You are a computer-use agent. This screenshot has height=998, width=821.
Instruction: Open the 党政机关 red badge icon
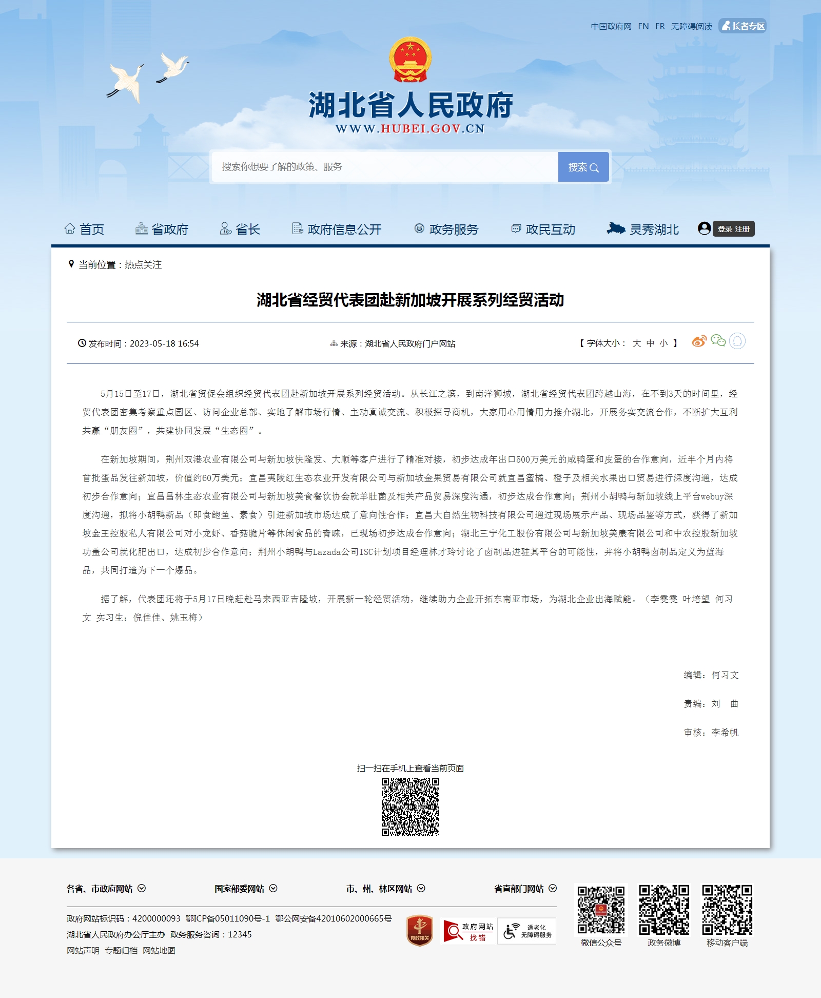(x=420, y=930)
